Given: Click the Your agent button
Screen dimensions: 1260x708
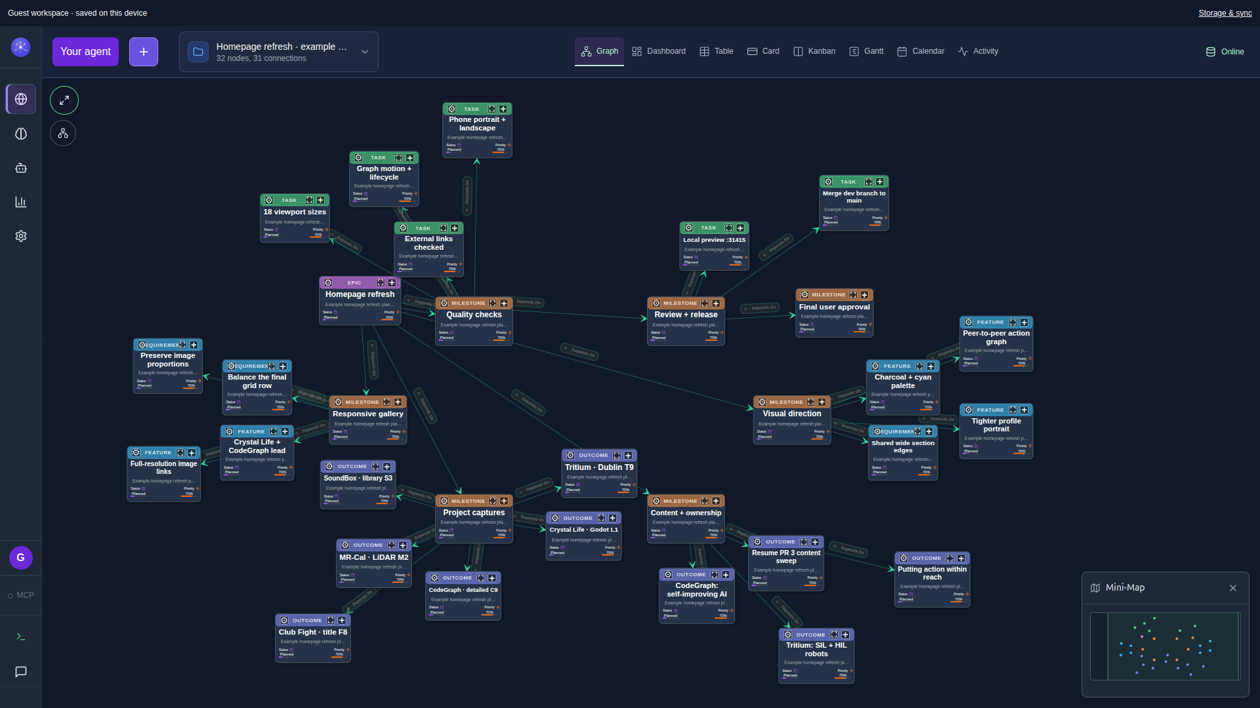Looking at the screenshot, I should [85, 52].
